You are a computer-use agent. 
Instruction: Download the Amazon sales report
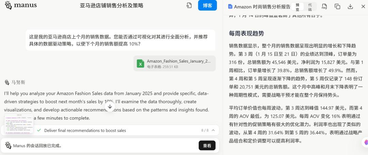tap(350, 6)
